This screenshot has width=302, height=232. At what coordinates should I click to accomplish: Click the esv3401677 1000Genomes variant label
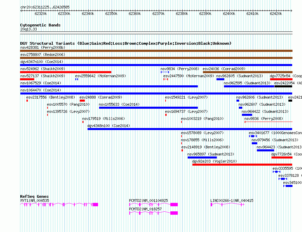click(x=276, y=133)
